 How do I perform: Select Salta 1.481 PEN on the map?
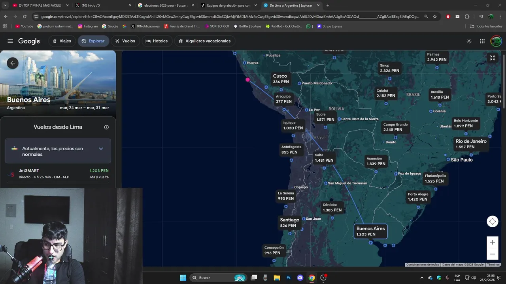click(x=324, y=158)
